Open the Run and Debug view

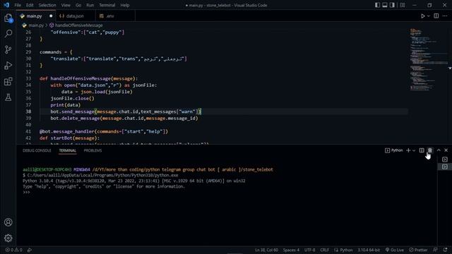[x=8, y=66]
